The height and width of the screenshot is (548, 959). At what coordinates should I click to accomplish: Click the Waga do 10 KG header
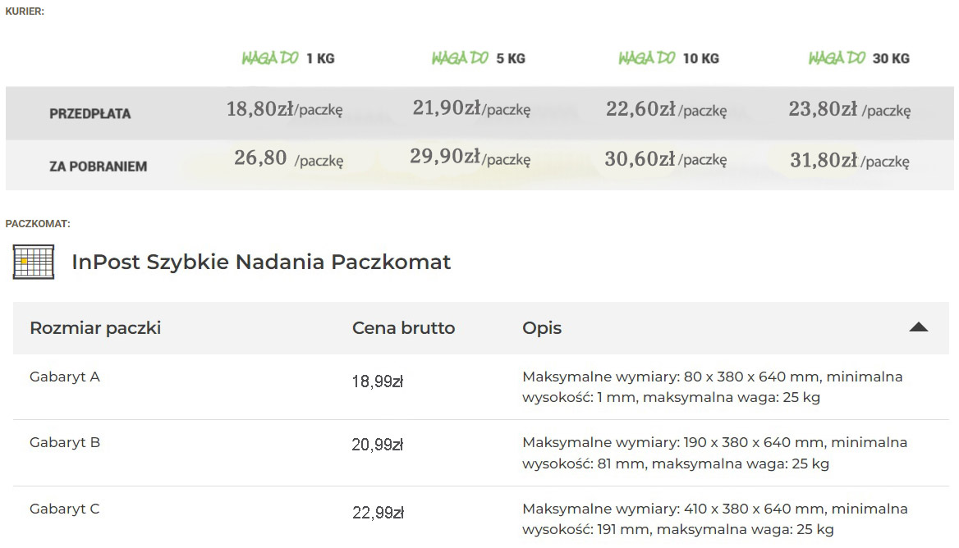point(668,58)
